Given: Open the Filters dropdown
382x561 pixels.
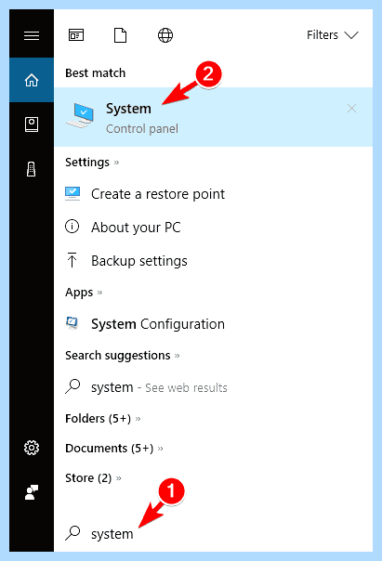Looking at the screenshot, I should tap(332, 35).
